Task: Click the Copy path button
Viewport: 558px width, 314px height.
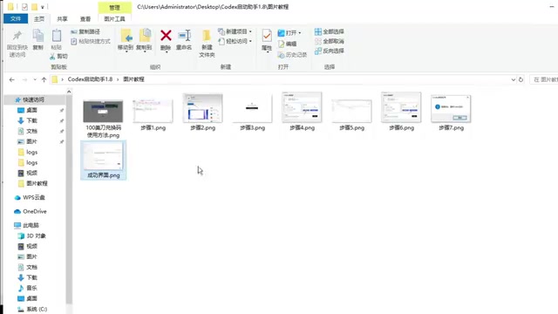Action: [85, 31]
